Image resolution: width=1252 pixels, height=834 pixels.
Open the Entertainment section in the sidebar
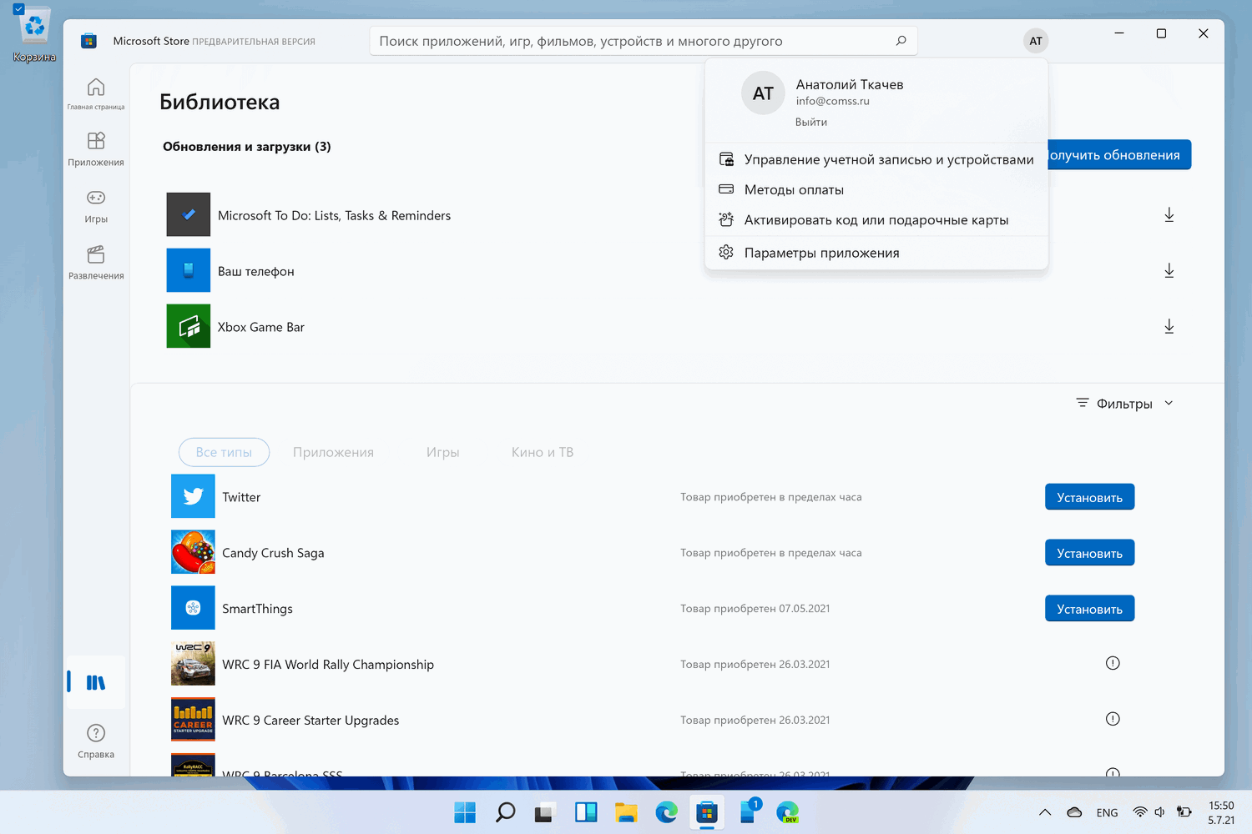96,262
